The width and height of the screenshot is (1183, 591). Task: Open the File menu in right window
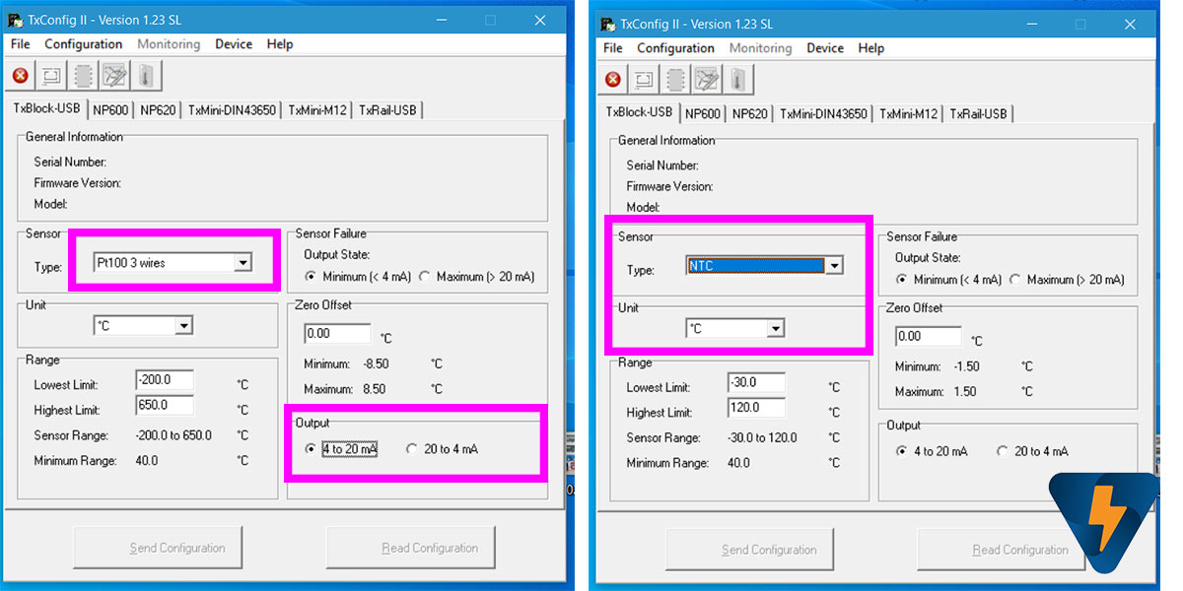pos(613,48)
